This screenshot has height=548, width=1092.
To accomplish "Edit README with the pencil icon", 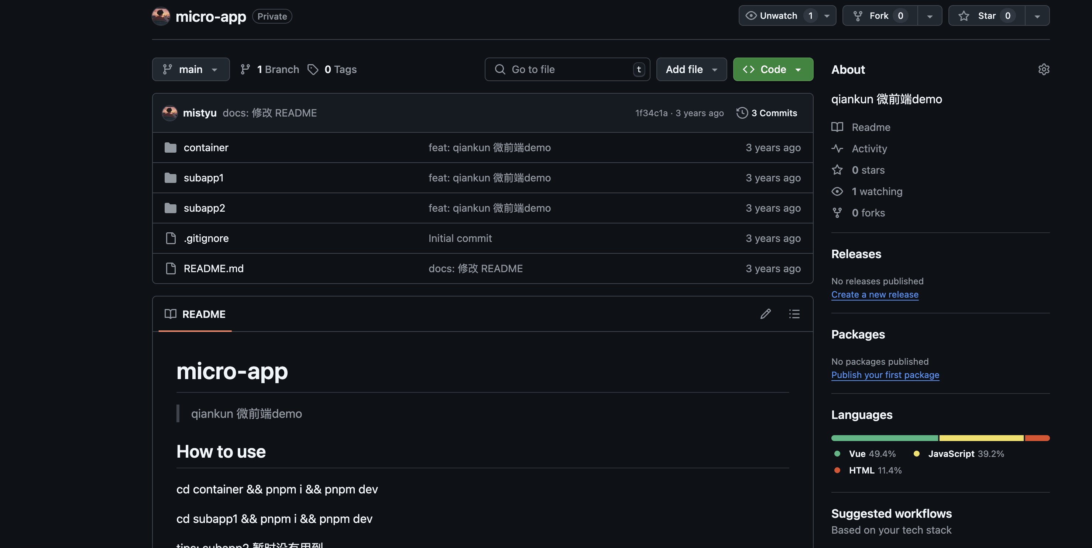I will pyautogui.click(x=765, y=314).
